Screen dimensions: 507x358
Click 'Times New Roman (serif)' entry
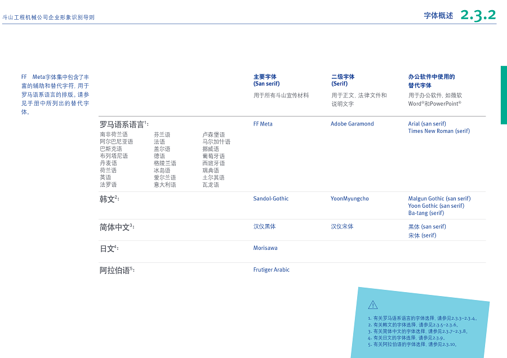pyautogui.click(x=439, y=131)
